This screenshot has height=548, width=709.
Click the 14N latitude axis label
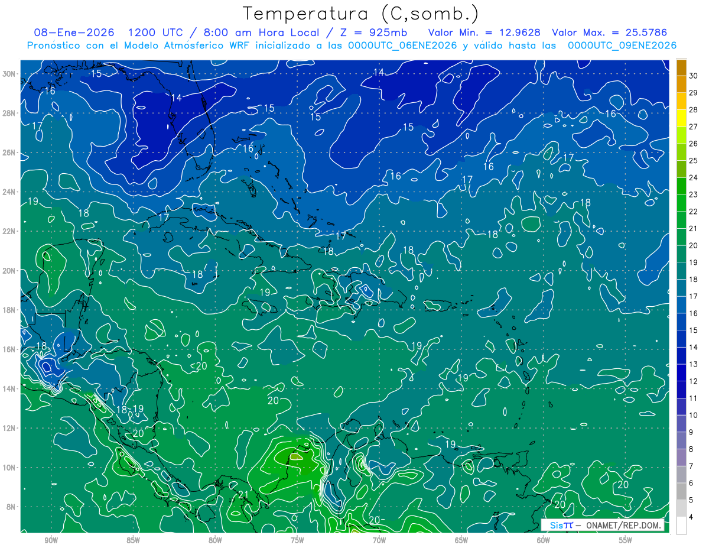coord(9,388)
